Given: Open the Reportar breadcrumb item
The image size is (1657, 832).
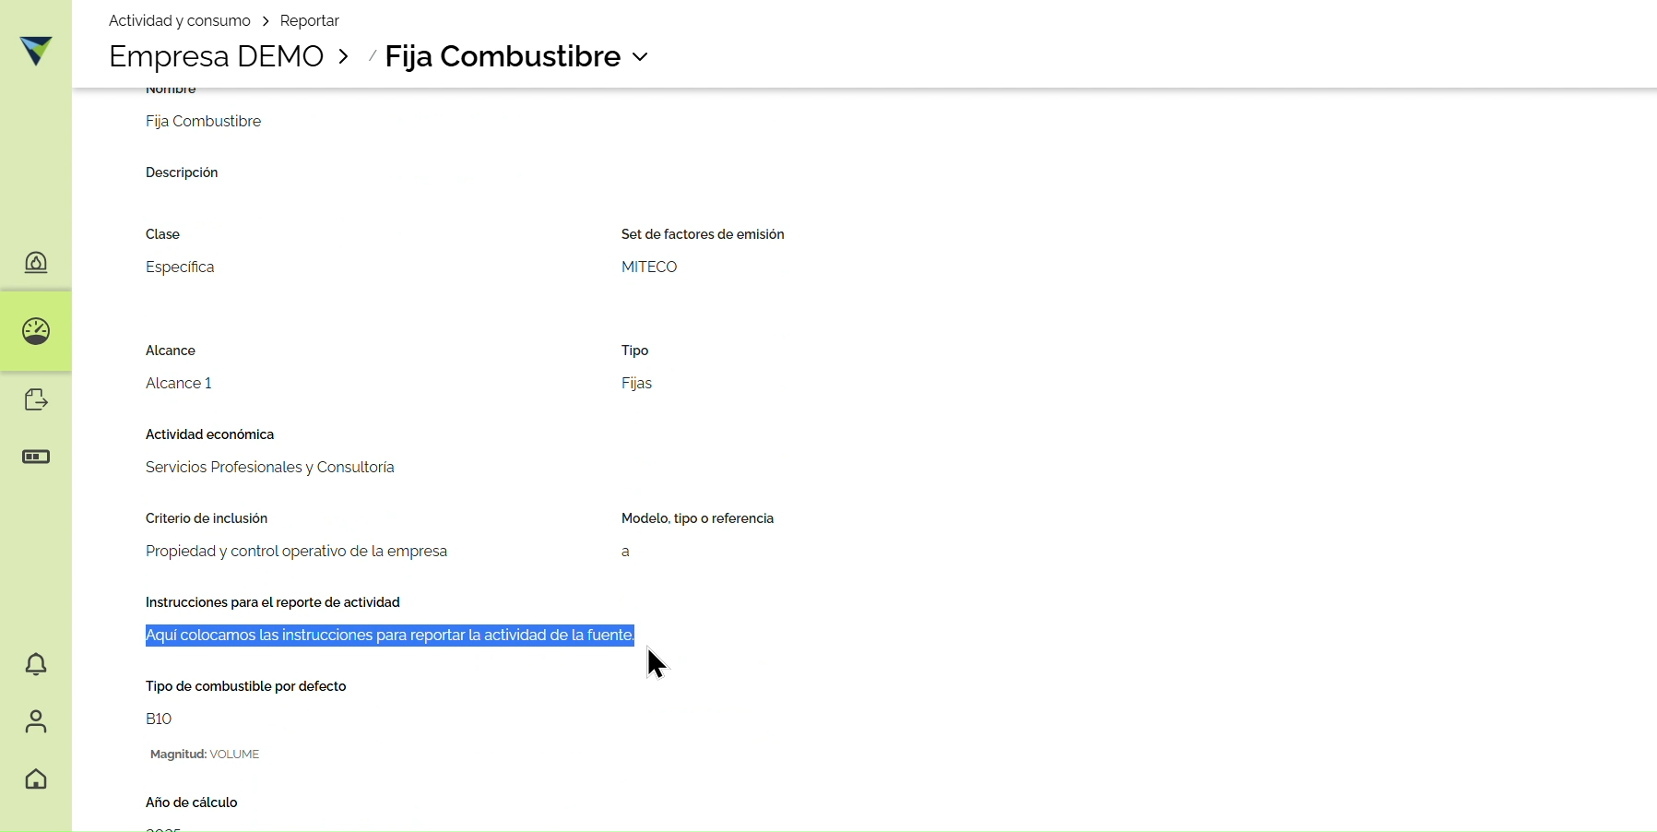Looking at the screenshot, I should (310, 20).
